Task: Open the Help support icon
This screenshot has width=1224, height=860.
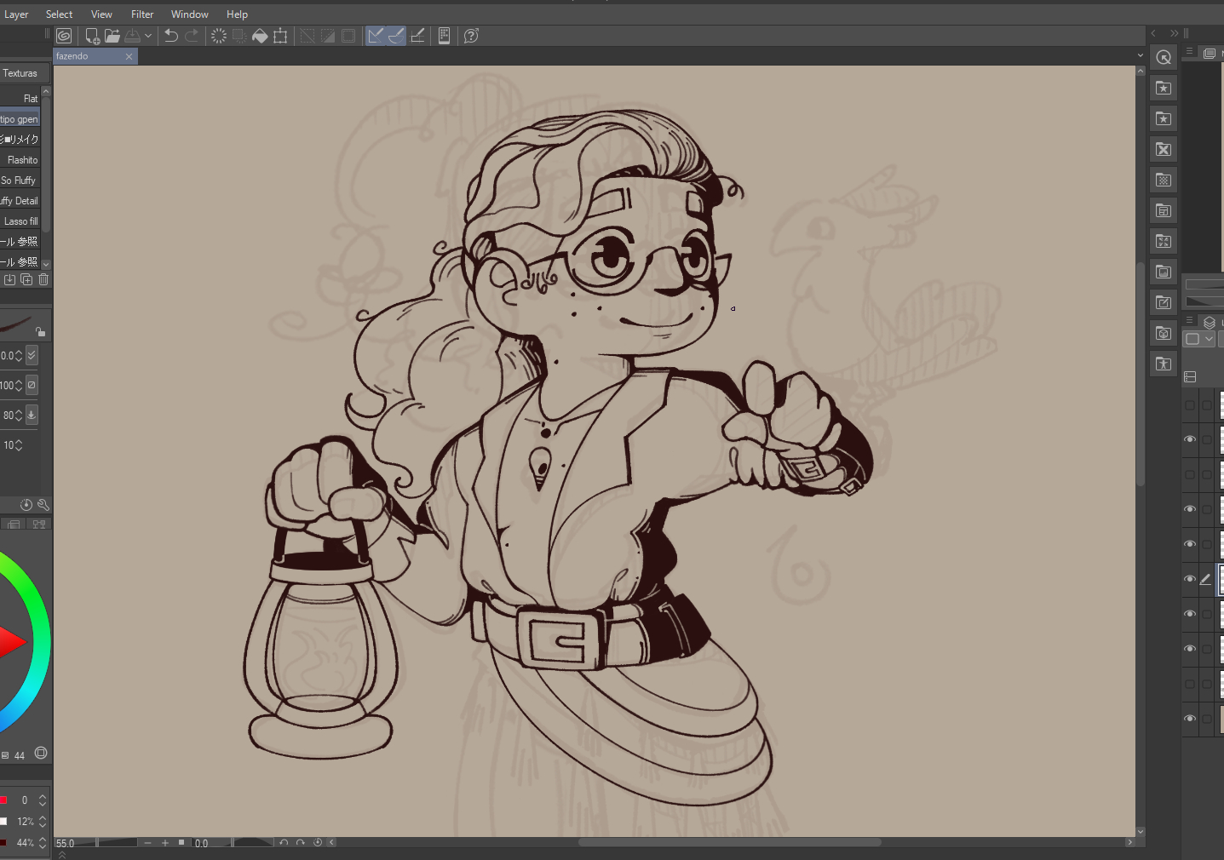Action: (x=471, y=36)
